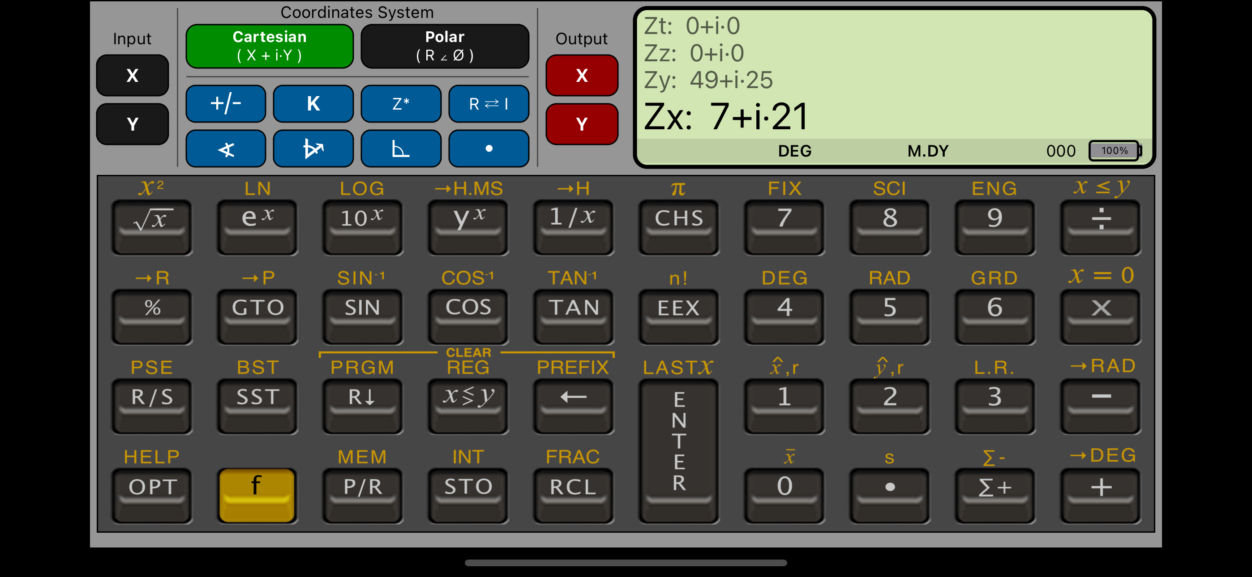
Task: Tap digit key 6
Action: tap(995, 317)
